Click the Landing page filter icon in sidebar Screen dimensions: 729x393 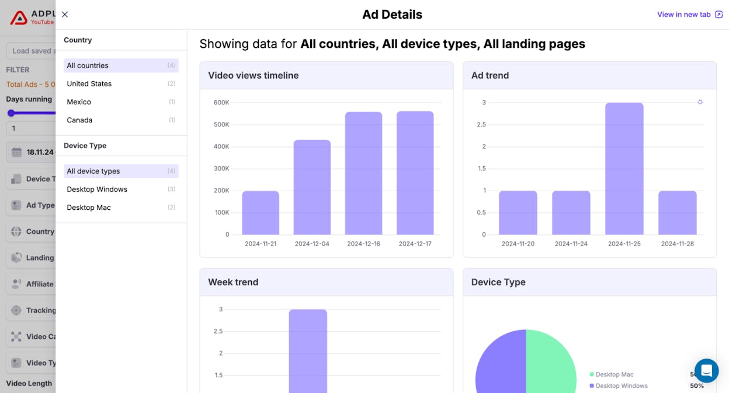16,258
